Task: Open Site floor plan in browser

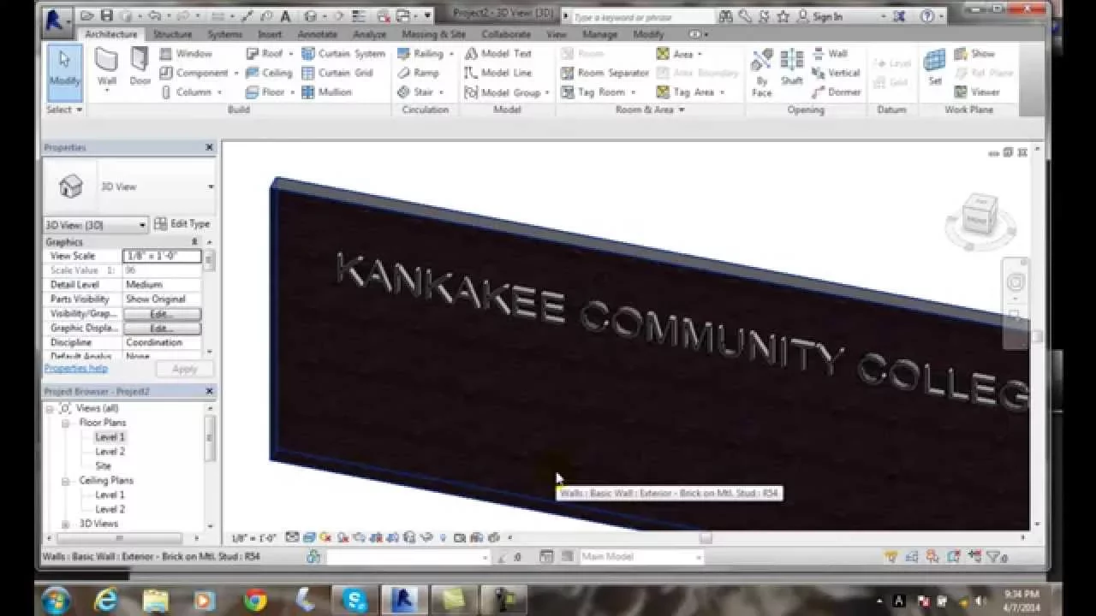Action: [x=103, y=466]
